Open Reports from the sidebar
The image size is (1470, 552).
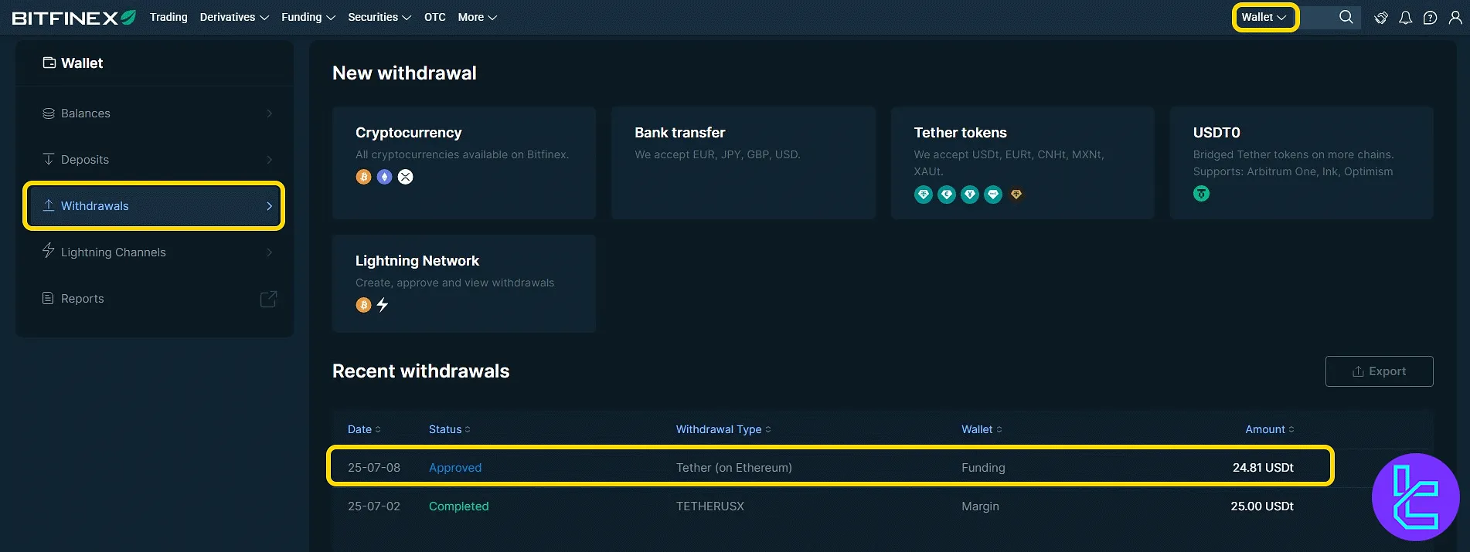[x=154, y=299]
